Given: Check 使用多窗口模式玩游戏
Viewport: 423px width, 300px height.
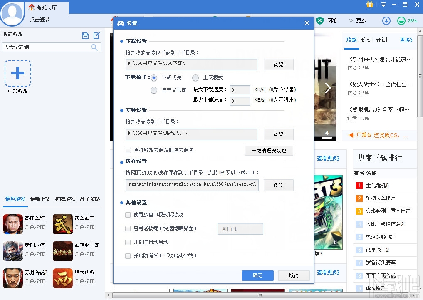Looking at the screenshot, I should [128, 215].
